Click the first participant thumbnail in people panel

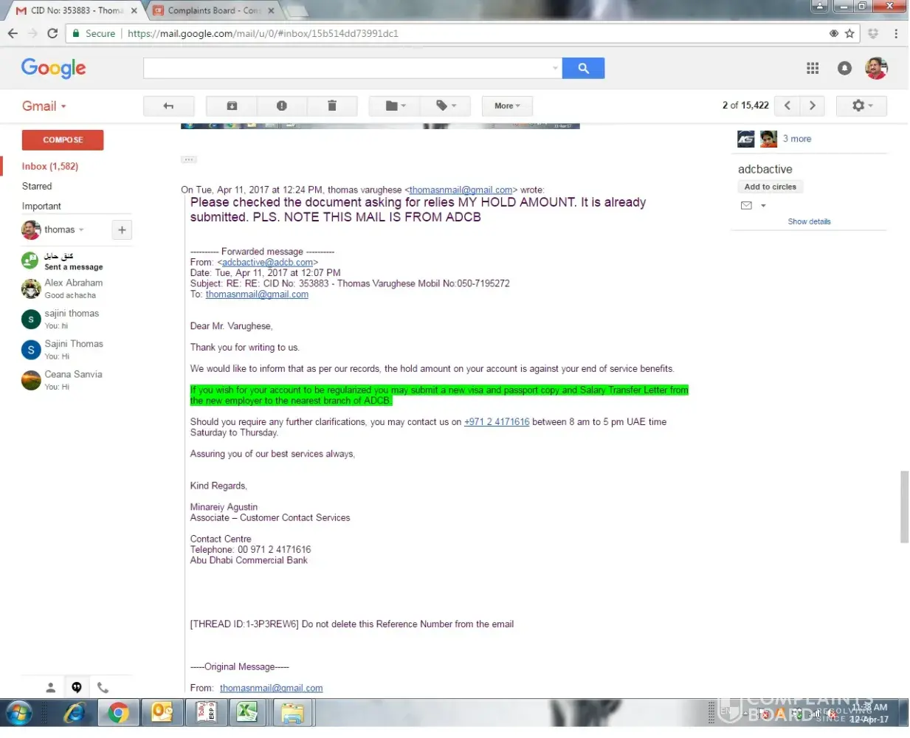[746, 139]
